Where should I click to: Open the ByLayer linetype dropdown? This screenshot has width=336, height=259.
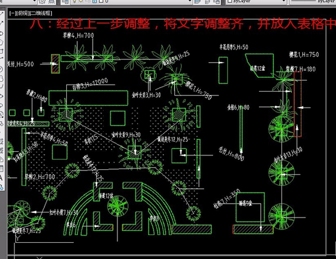coord(313,2)
